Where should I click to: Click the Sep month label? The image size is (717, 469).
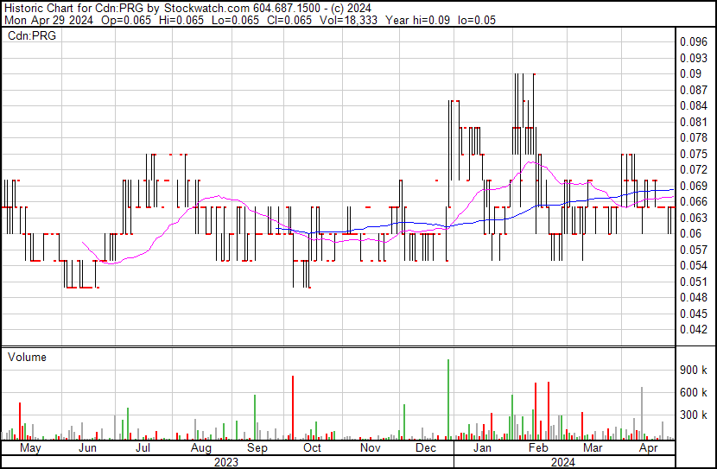click(x=257, y=448)
